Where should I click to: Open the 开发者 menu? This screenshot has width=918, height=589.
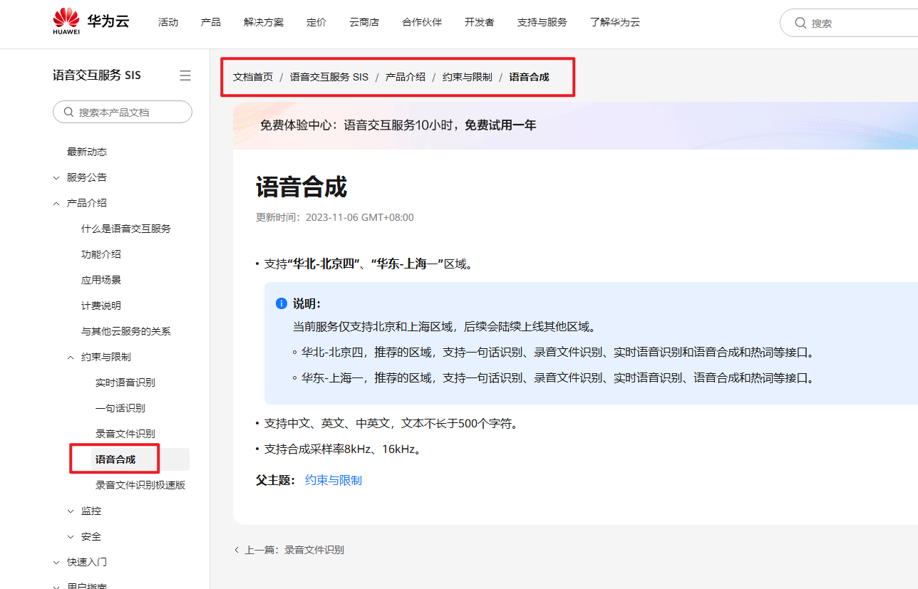click(x=480, y=22)
